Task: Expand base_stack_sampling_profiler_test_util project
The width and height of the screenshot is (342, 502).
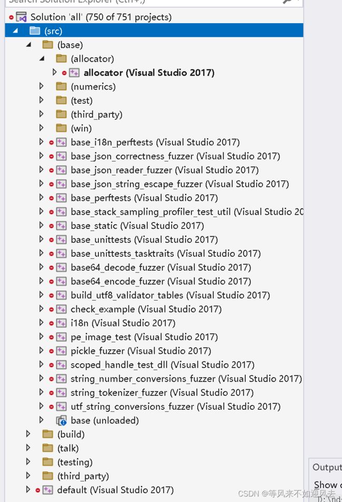Action: (x=41, y=211)
